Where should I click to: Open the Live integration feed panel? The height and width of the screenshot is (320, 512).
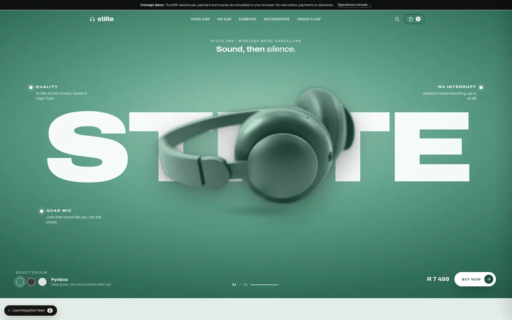click(x=31, y=311)
